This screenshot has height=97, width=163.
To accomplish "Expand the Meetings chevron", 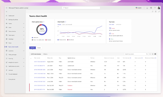I will [24, 39].
